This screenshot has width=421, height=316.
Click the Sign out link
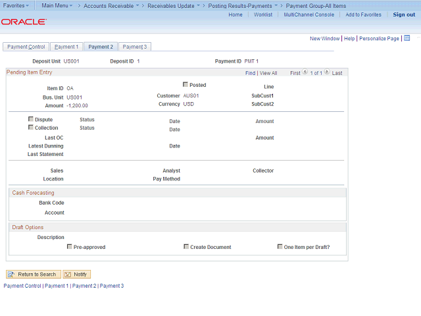(404, 14)
